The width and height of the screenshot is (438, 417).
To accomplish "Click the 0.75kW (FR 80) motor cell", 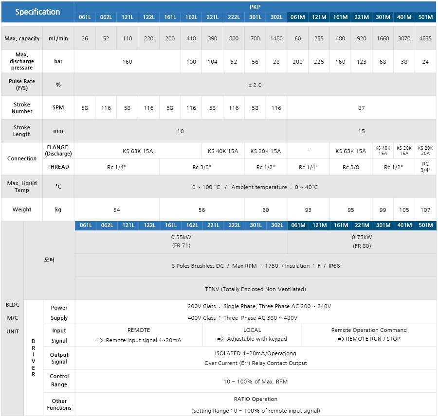I will 362,242.
